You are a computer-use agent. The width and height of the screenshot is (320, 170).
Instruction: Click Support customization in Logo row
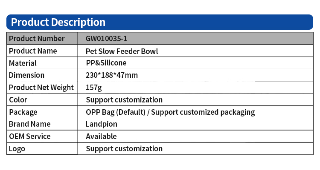pos(124,149)
